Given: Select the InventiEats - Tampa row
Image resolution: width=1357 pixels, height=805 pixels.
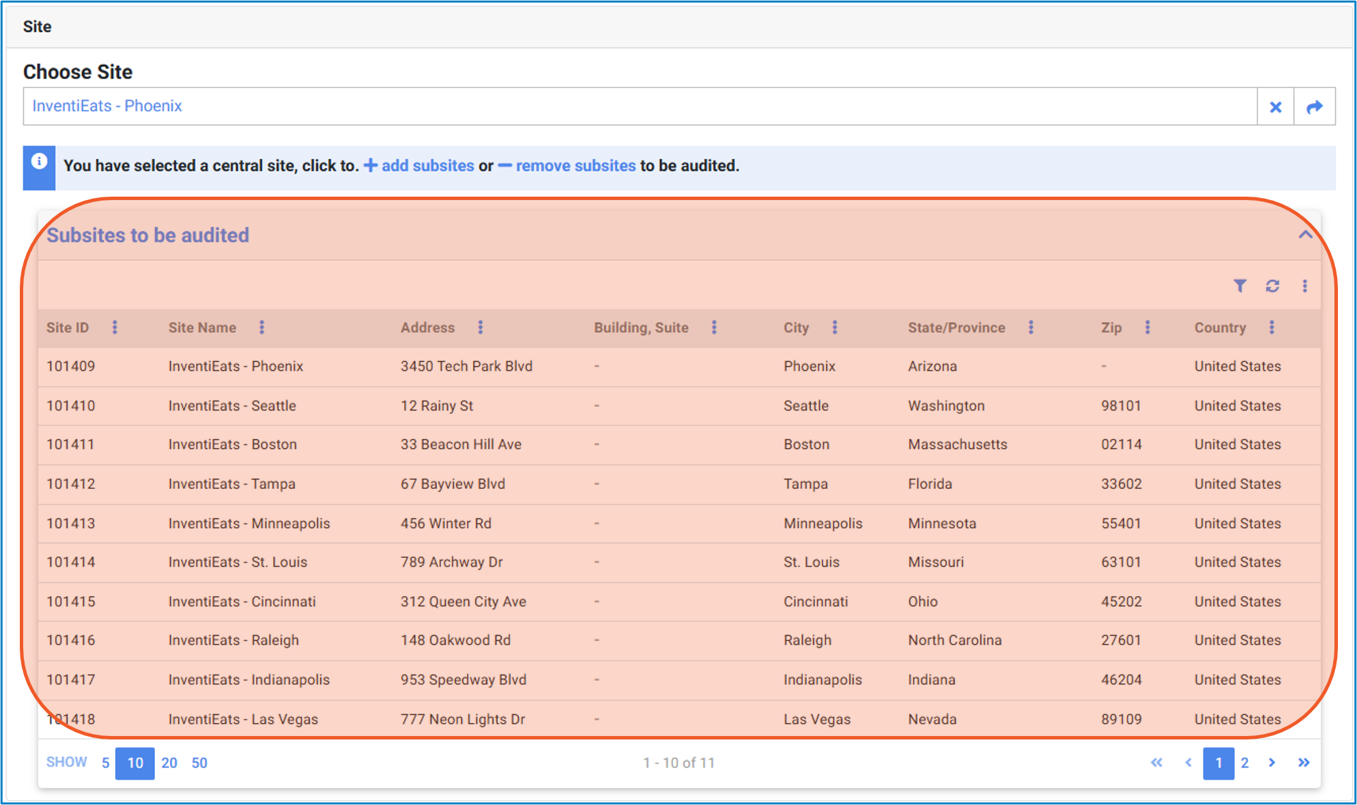Looking at the screenshot, I should [232, 484].
